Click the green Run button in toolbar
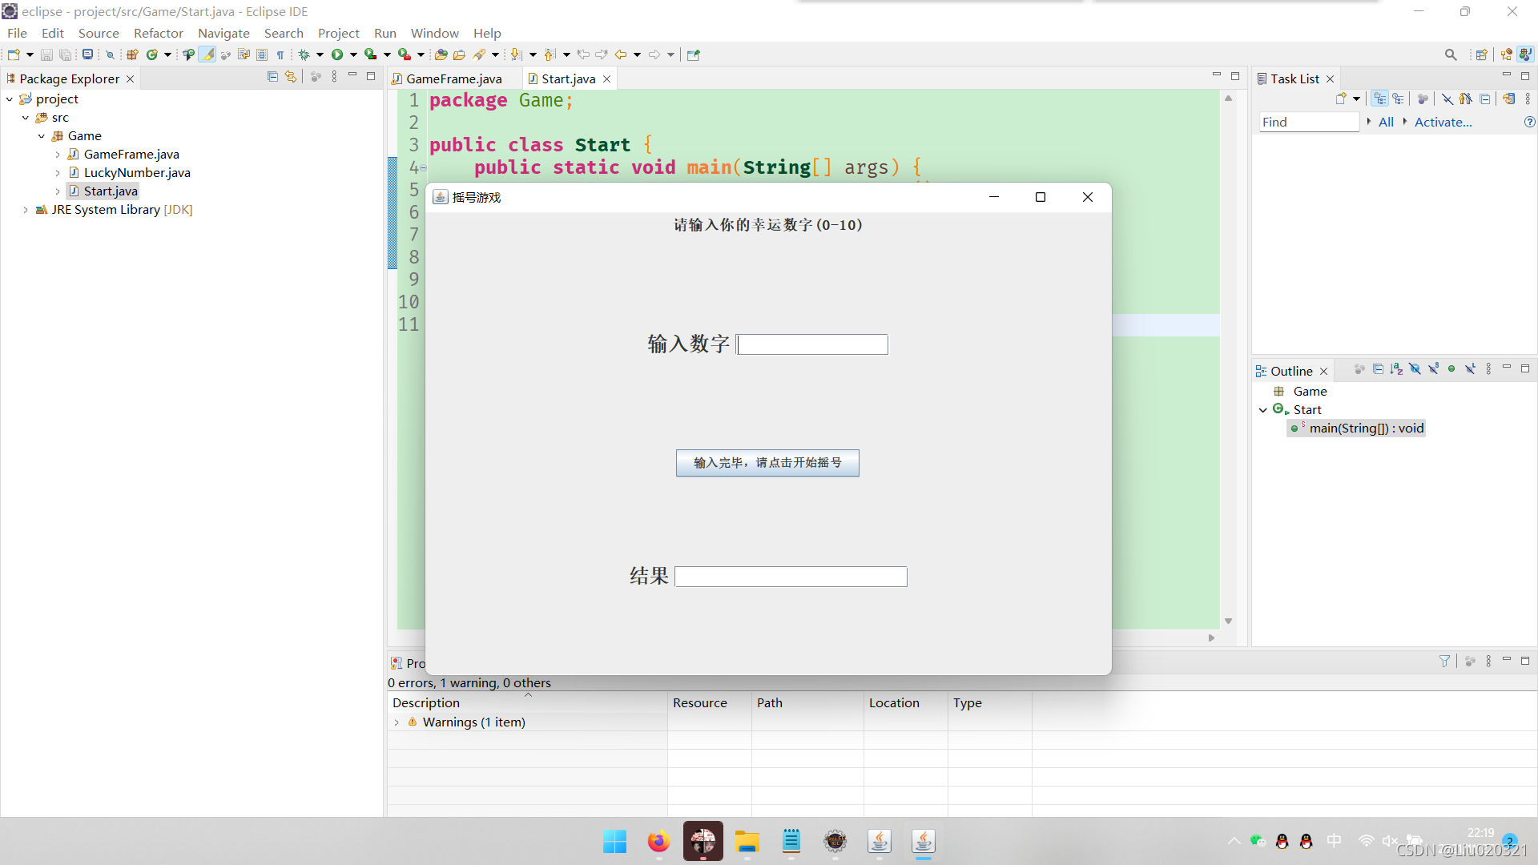Image resolution: width=1538 pixels, height=865 pixels. 337,54
